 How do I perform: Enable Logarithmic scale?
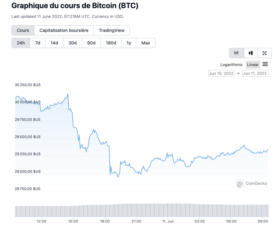pyautogui.click(x=231, y=65)
